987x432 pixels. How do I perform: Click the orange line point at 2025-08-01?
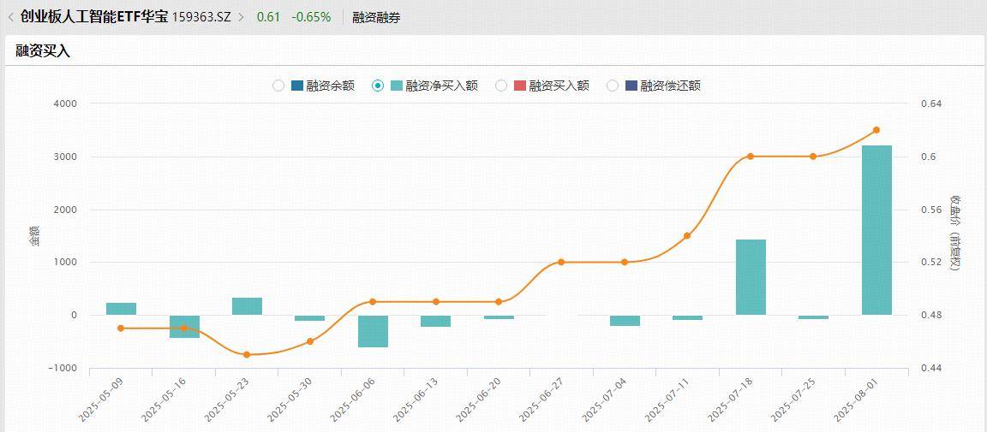(876, 130)
